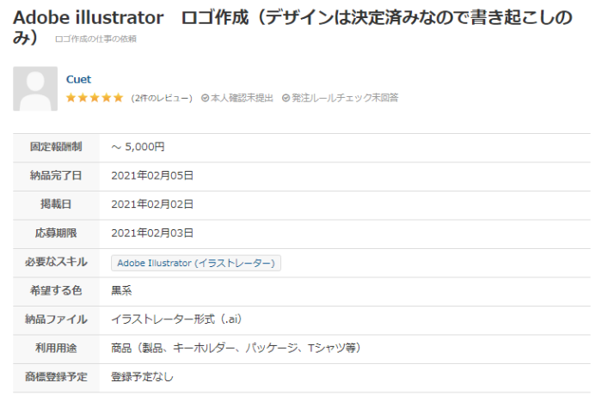This screenshot has width=602, height=401.
Task: Open the 2件のレビュー reviews link
Action: 162,98
